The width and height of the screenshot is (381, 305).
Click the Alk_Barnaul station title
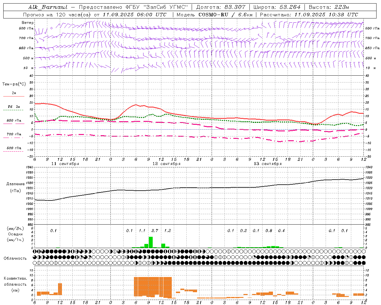point(48,7)
